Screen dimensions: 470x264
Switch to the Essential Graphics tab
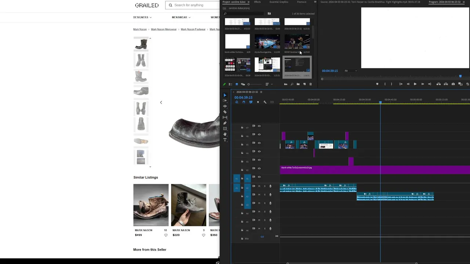pyautogui.click(x=279, y=2)
